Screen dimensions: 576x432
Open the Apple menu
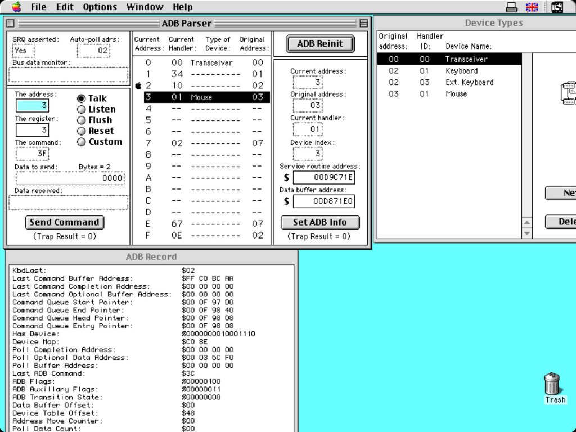coord(16,7)
